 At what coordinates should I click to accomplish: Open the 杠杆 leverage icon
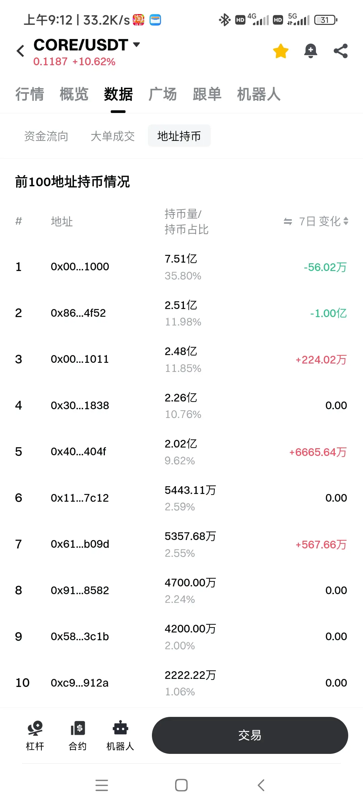point(35,735)
